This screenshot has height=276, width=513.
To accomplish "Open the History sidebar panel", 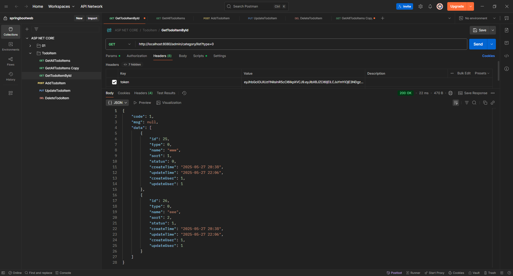I will [11, 76].
